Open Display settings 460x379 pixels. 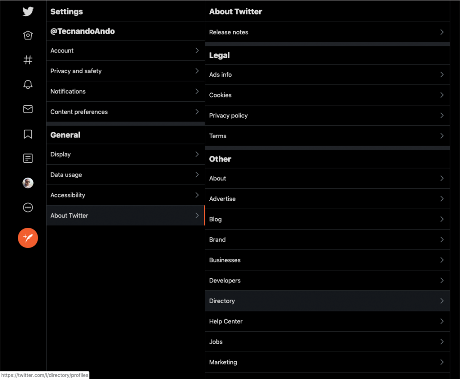pyautogui.click(x=126, y=154)
